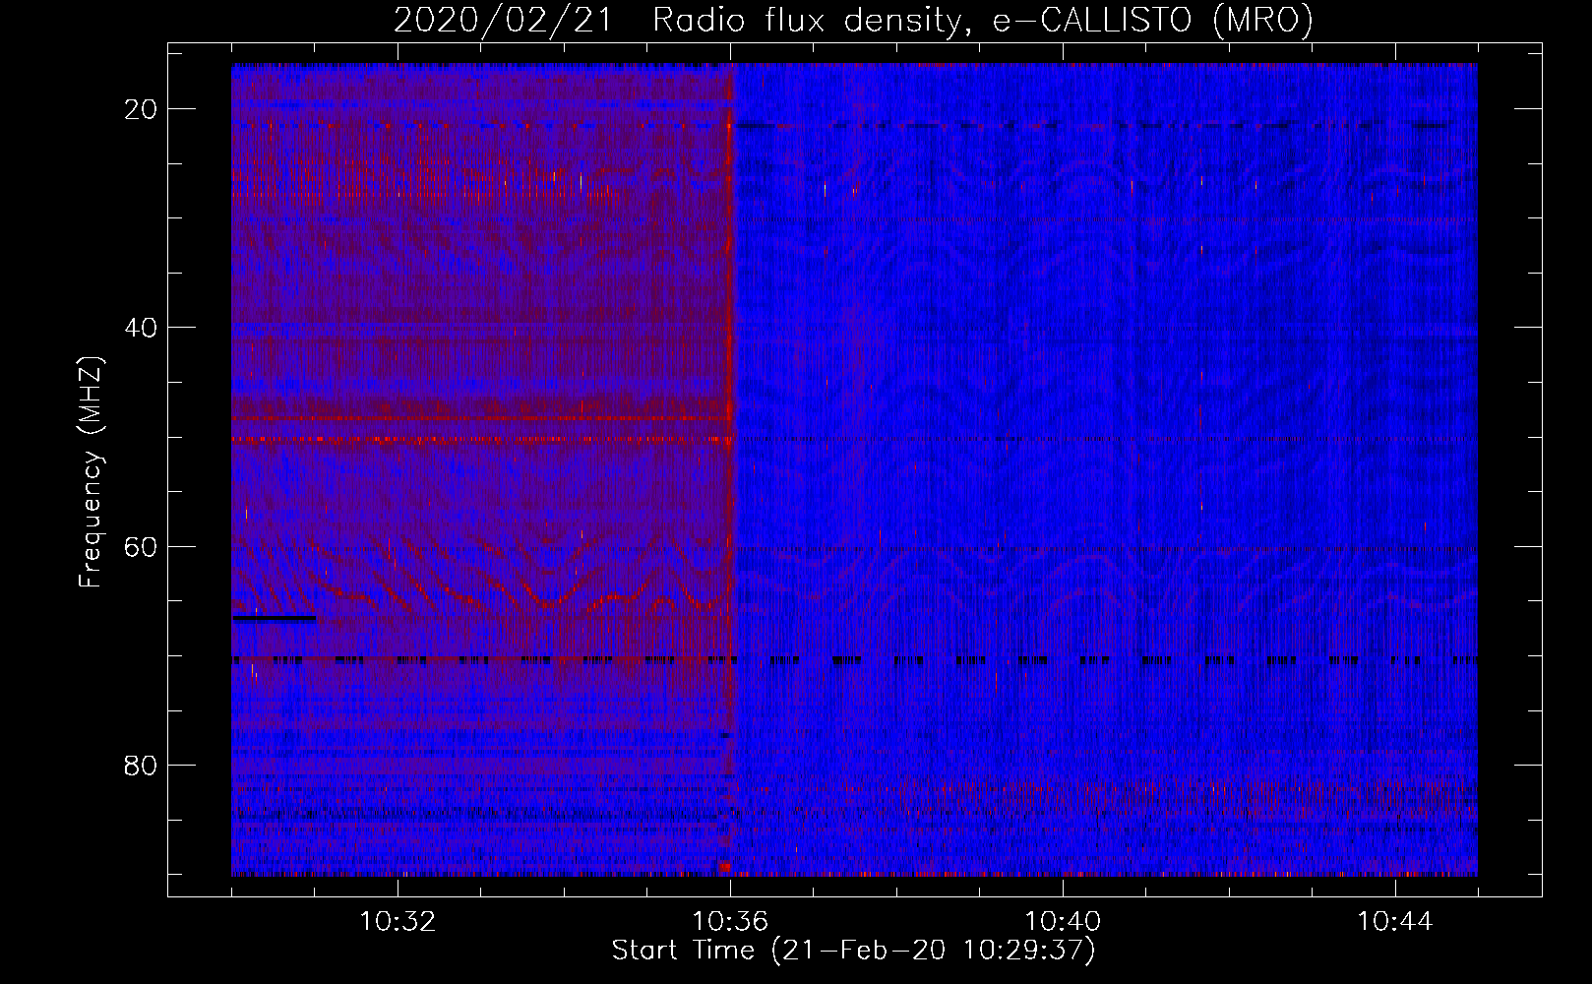The width and height of the screenshot is (1592, 984).
Task: Click the "Start Time (21-Feb-20 10:29:37)" label
Action: [x=853, y=951]
